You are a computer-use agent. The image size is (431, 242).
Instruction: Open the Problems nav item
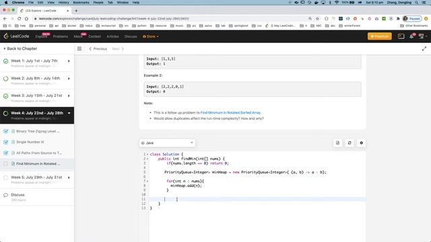point(61,36)
